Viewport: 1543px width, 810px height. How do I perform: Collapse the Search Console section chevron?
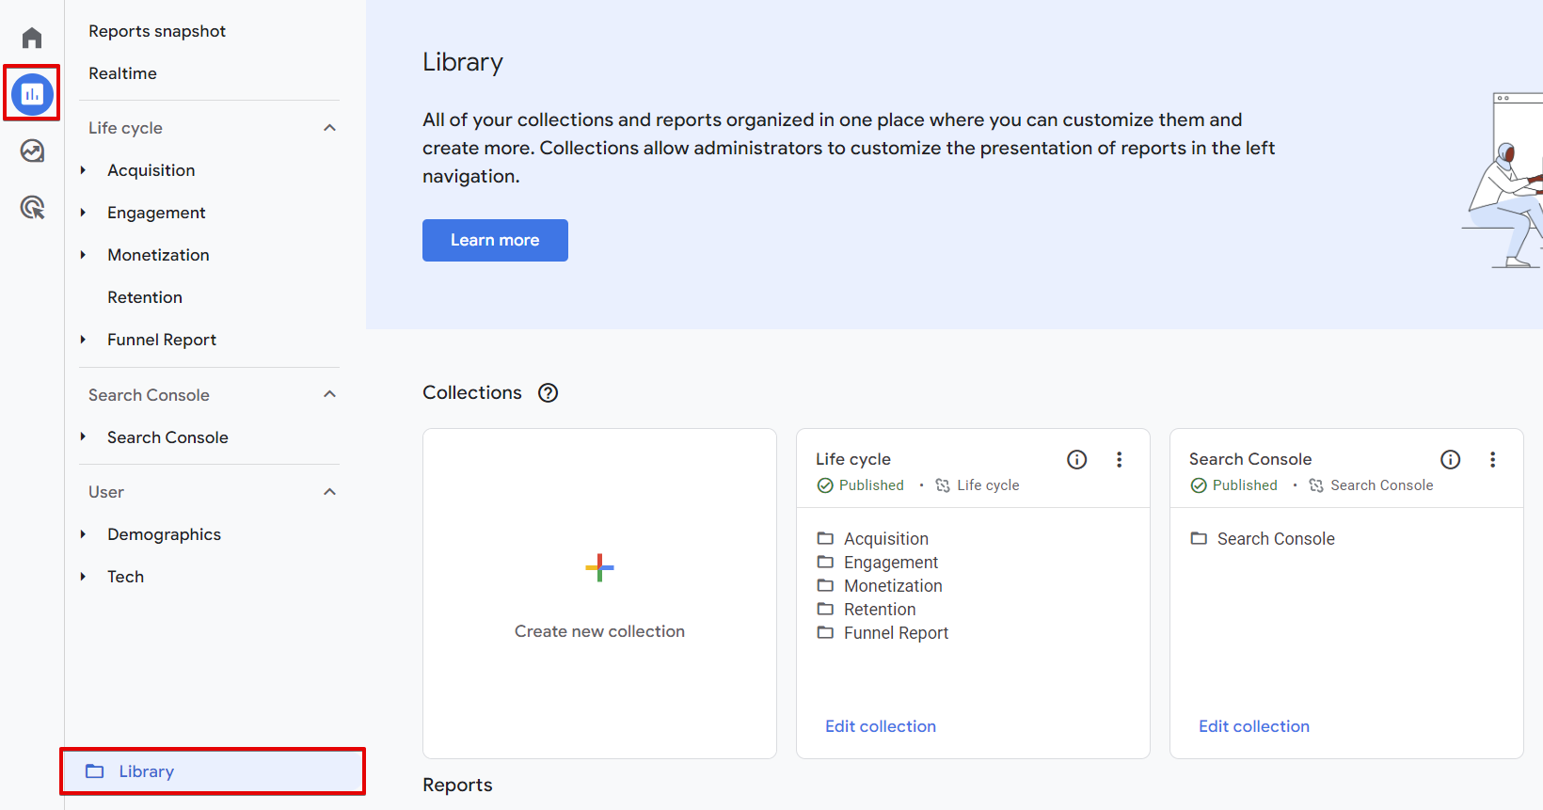pos(329,394)
